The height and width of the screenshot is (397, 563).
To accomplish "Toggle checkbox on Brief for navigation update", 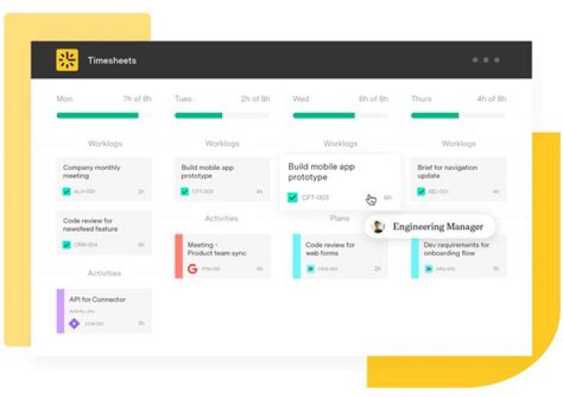I will [x=421, y=191].
